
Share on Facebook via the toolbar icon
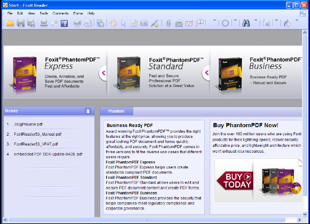[x=64, y=23]
